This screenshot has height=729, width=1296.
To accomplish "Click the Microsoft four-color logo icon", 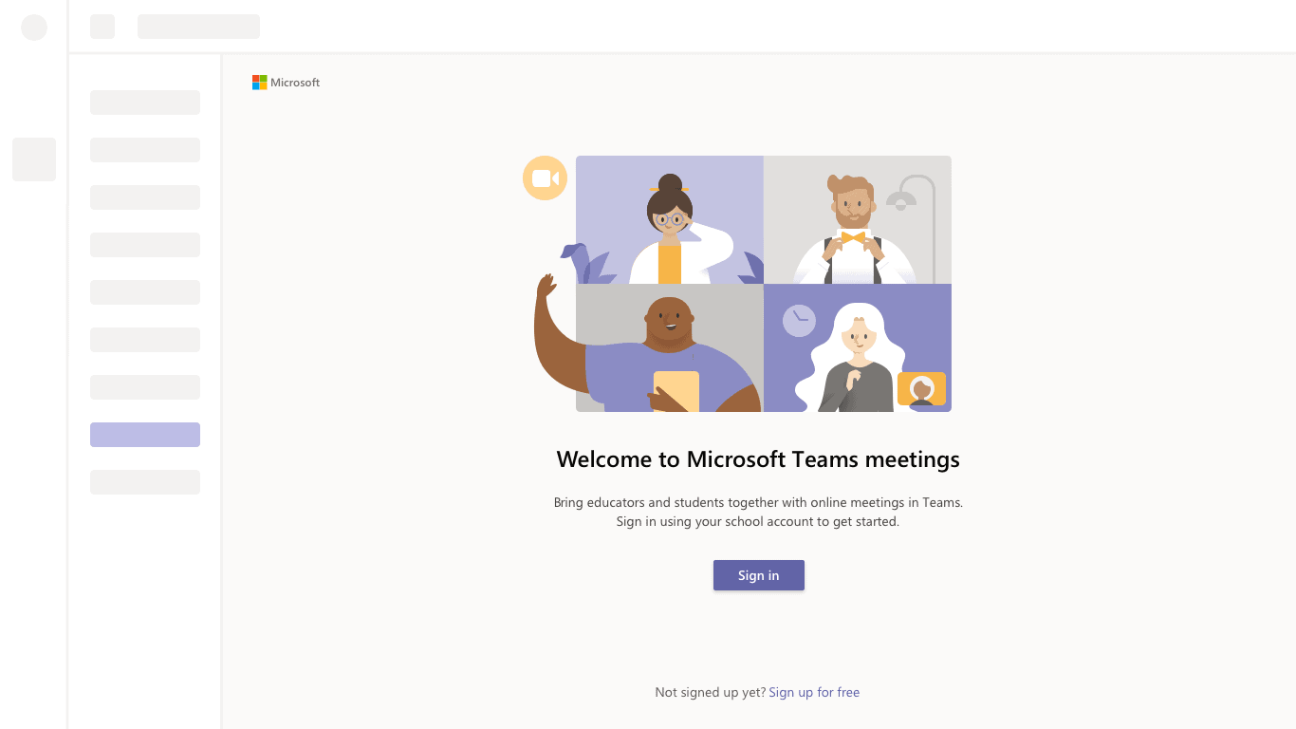I will (258, 82).
